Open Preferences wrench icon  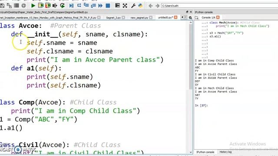tap(133, 6)
